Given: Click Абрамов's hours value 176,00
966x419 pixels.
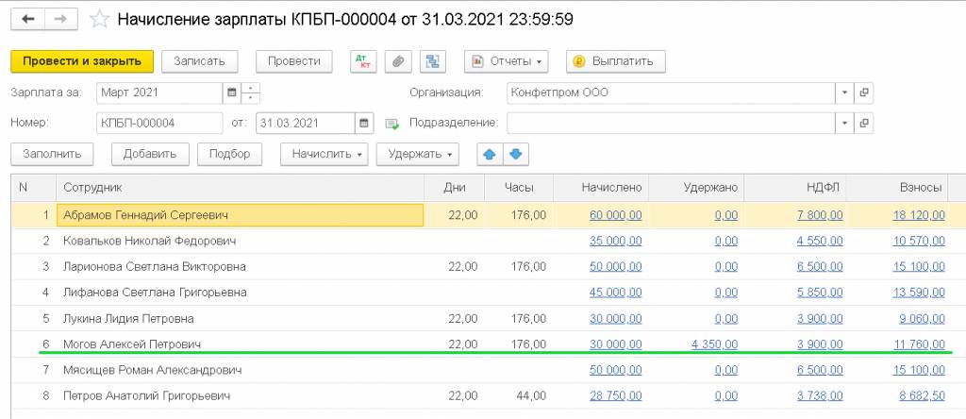Looking at the screenshot, I should [x=528, y=215].
